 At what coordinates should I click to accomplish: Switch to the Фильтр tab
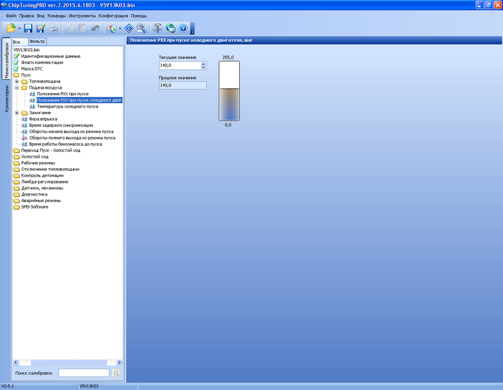click(37, 41)
